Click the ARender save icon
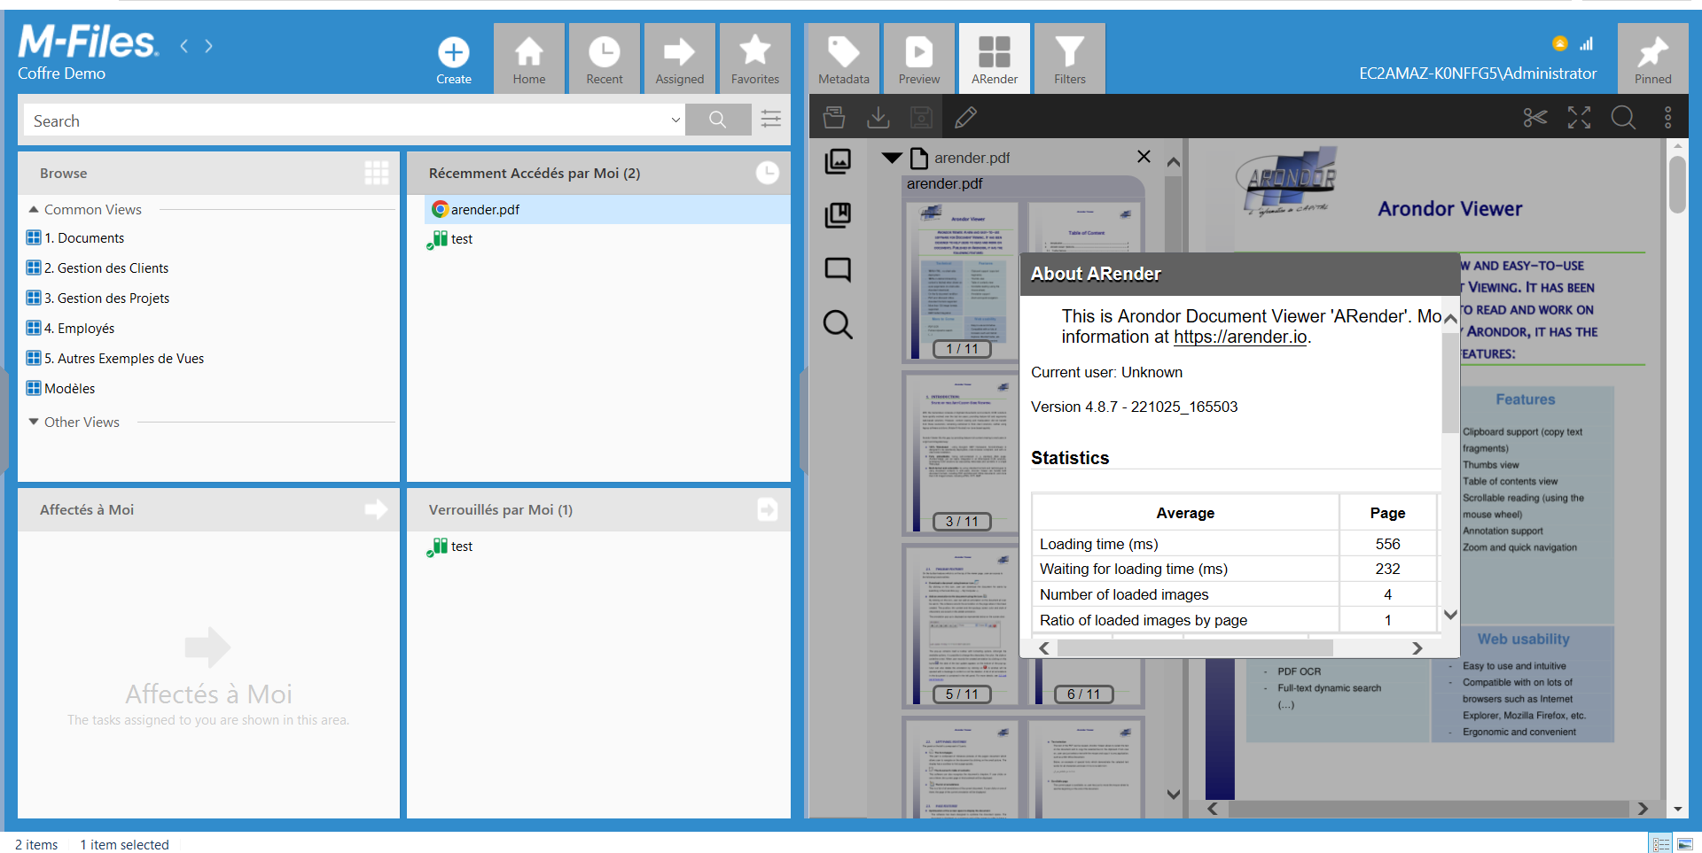The width and height of the screenshot is (1702, 853). click(x=922, y=117)
